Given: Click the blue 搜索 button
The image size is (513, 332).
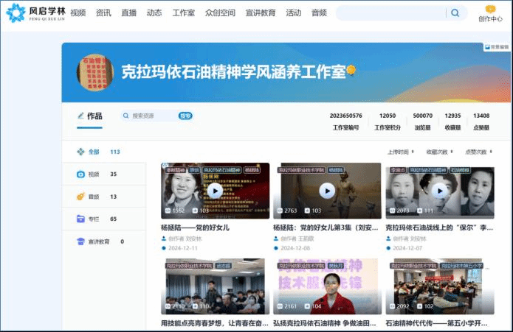Looking at the screenshot, I should click(185, 116).
